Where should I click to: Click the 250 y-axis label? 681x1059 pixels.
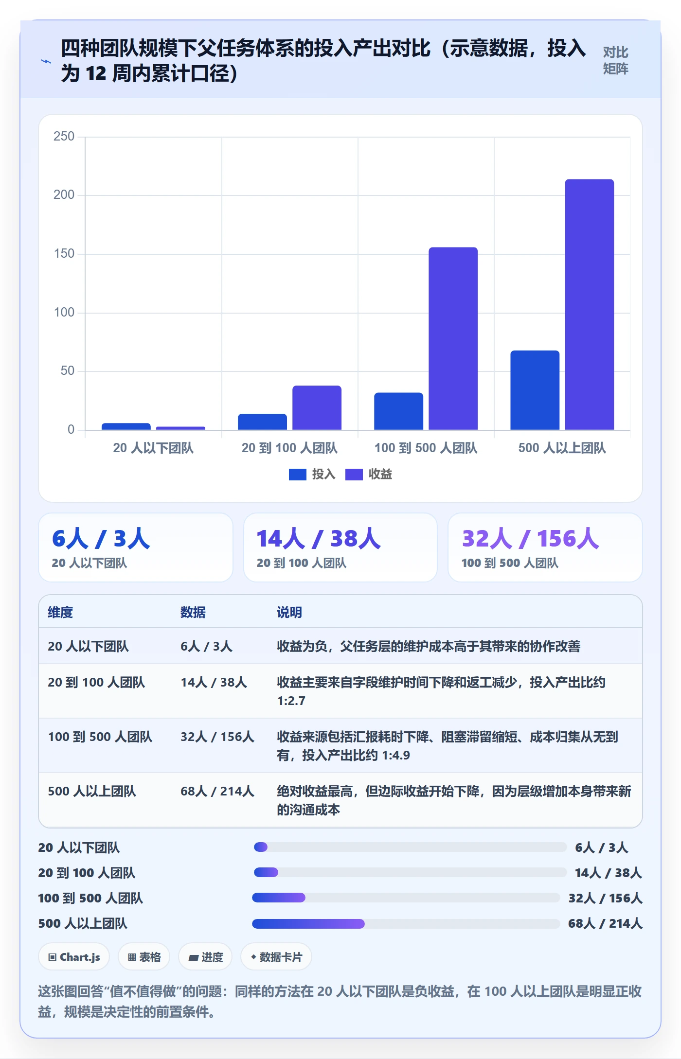pyautogui.click(x=64, y=136)
